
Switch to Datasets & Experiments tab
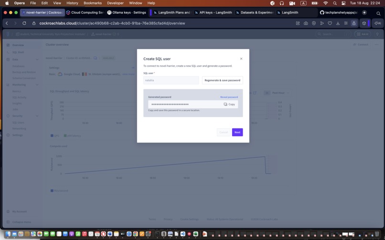[255, 12]
